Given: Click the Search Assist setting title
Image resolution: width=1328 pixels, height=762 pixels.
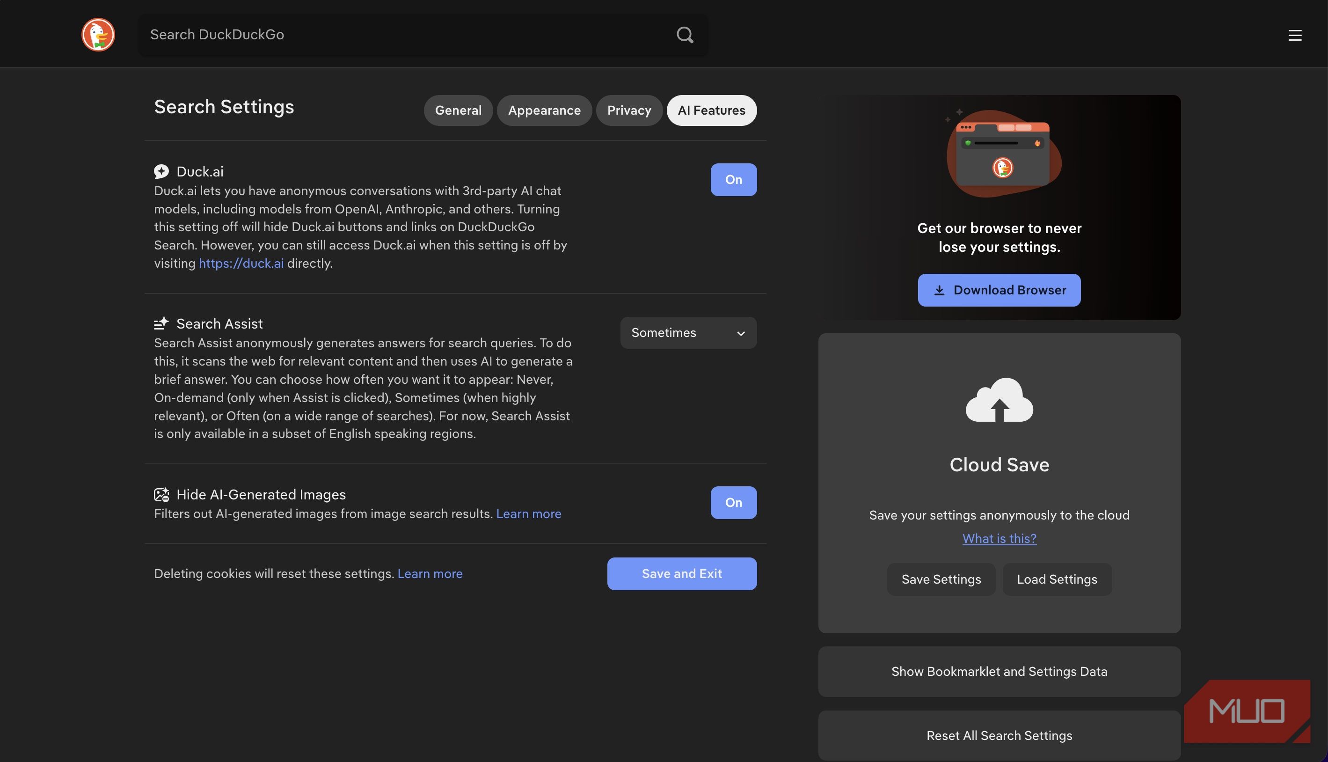Looking at the screenshot, I should (219, 323).
